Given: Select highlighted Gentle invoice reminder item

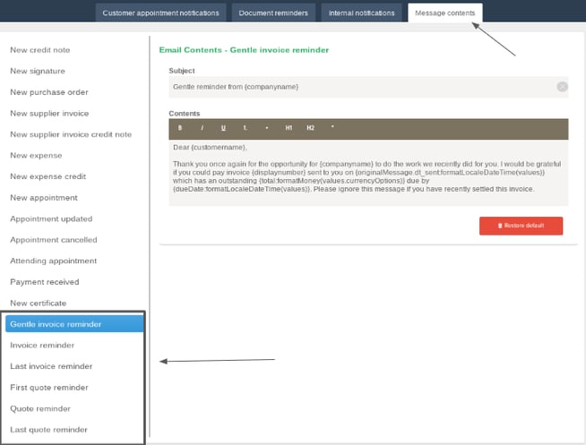Looking at the screenshot, I should (x=74, y=324).
